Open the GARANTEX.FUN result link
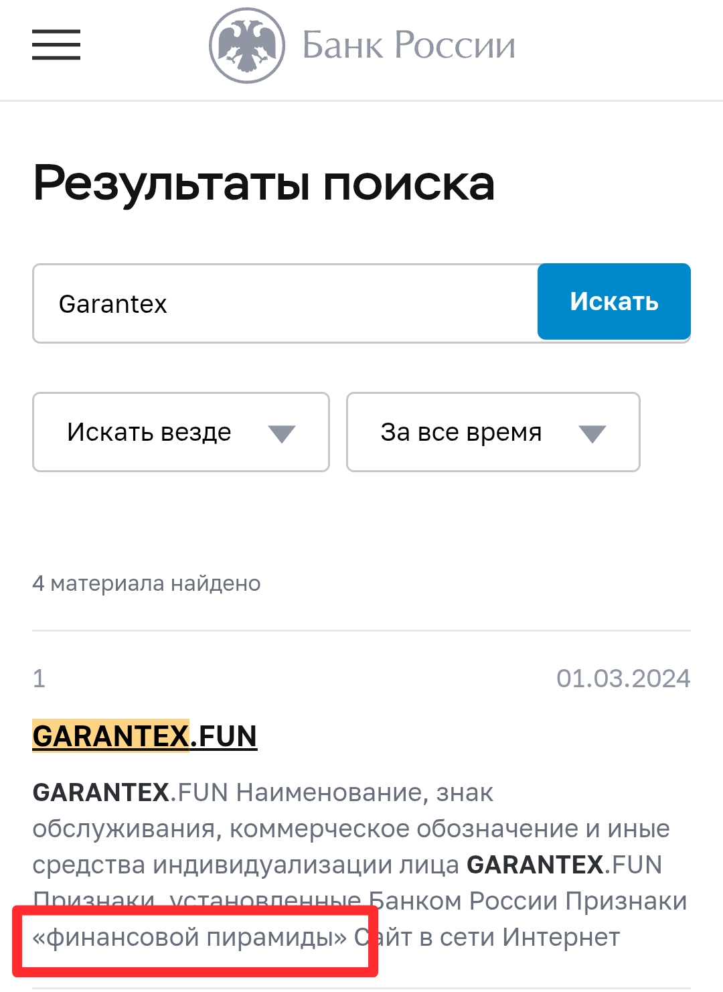The height and width of the screenshot is (992, 723). coord(146,735)
